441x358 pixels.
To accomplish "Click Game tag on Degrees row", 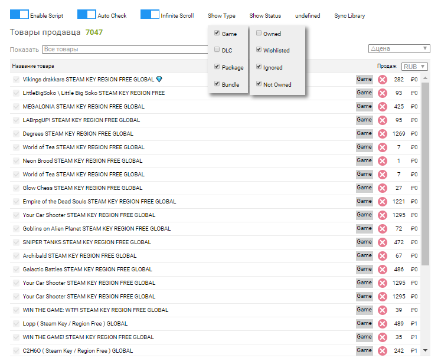I will [364, 133].
